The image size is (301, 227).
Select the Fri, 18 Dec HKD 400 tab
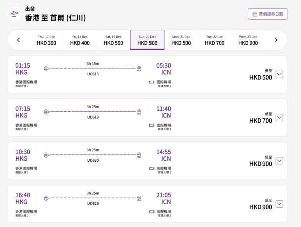coord(80,40)
